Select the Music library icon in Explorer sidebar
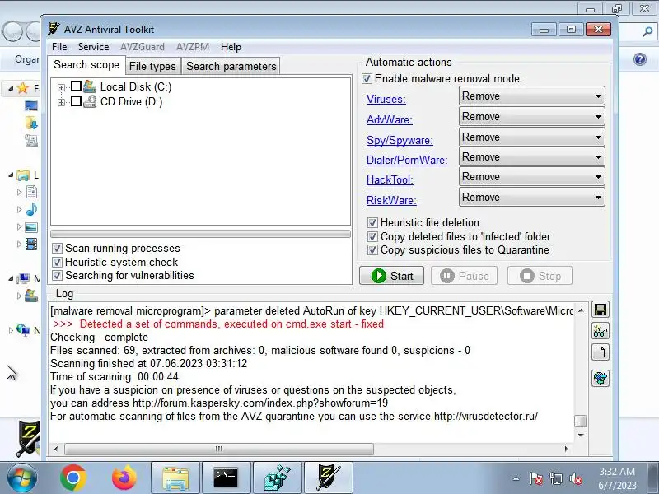Viewport: 659px width, 494px height. (x=31, y=209)
